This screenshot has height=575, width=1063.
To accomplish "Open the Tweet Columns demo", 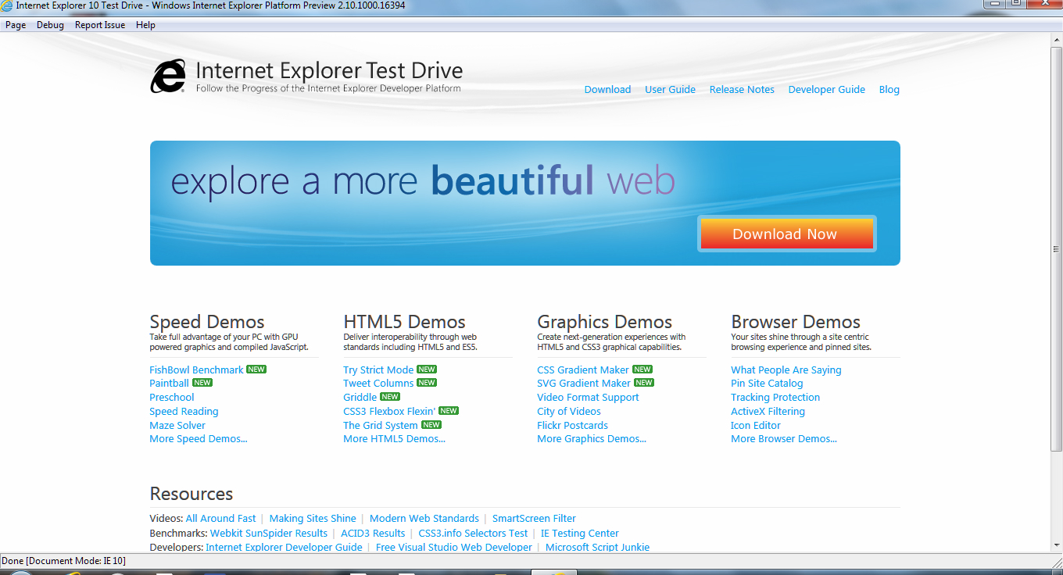I will coord(378,384).
